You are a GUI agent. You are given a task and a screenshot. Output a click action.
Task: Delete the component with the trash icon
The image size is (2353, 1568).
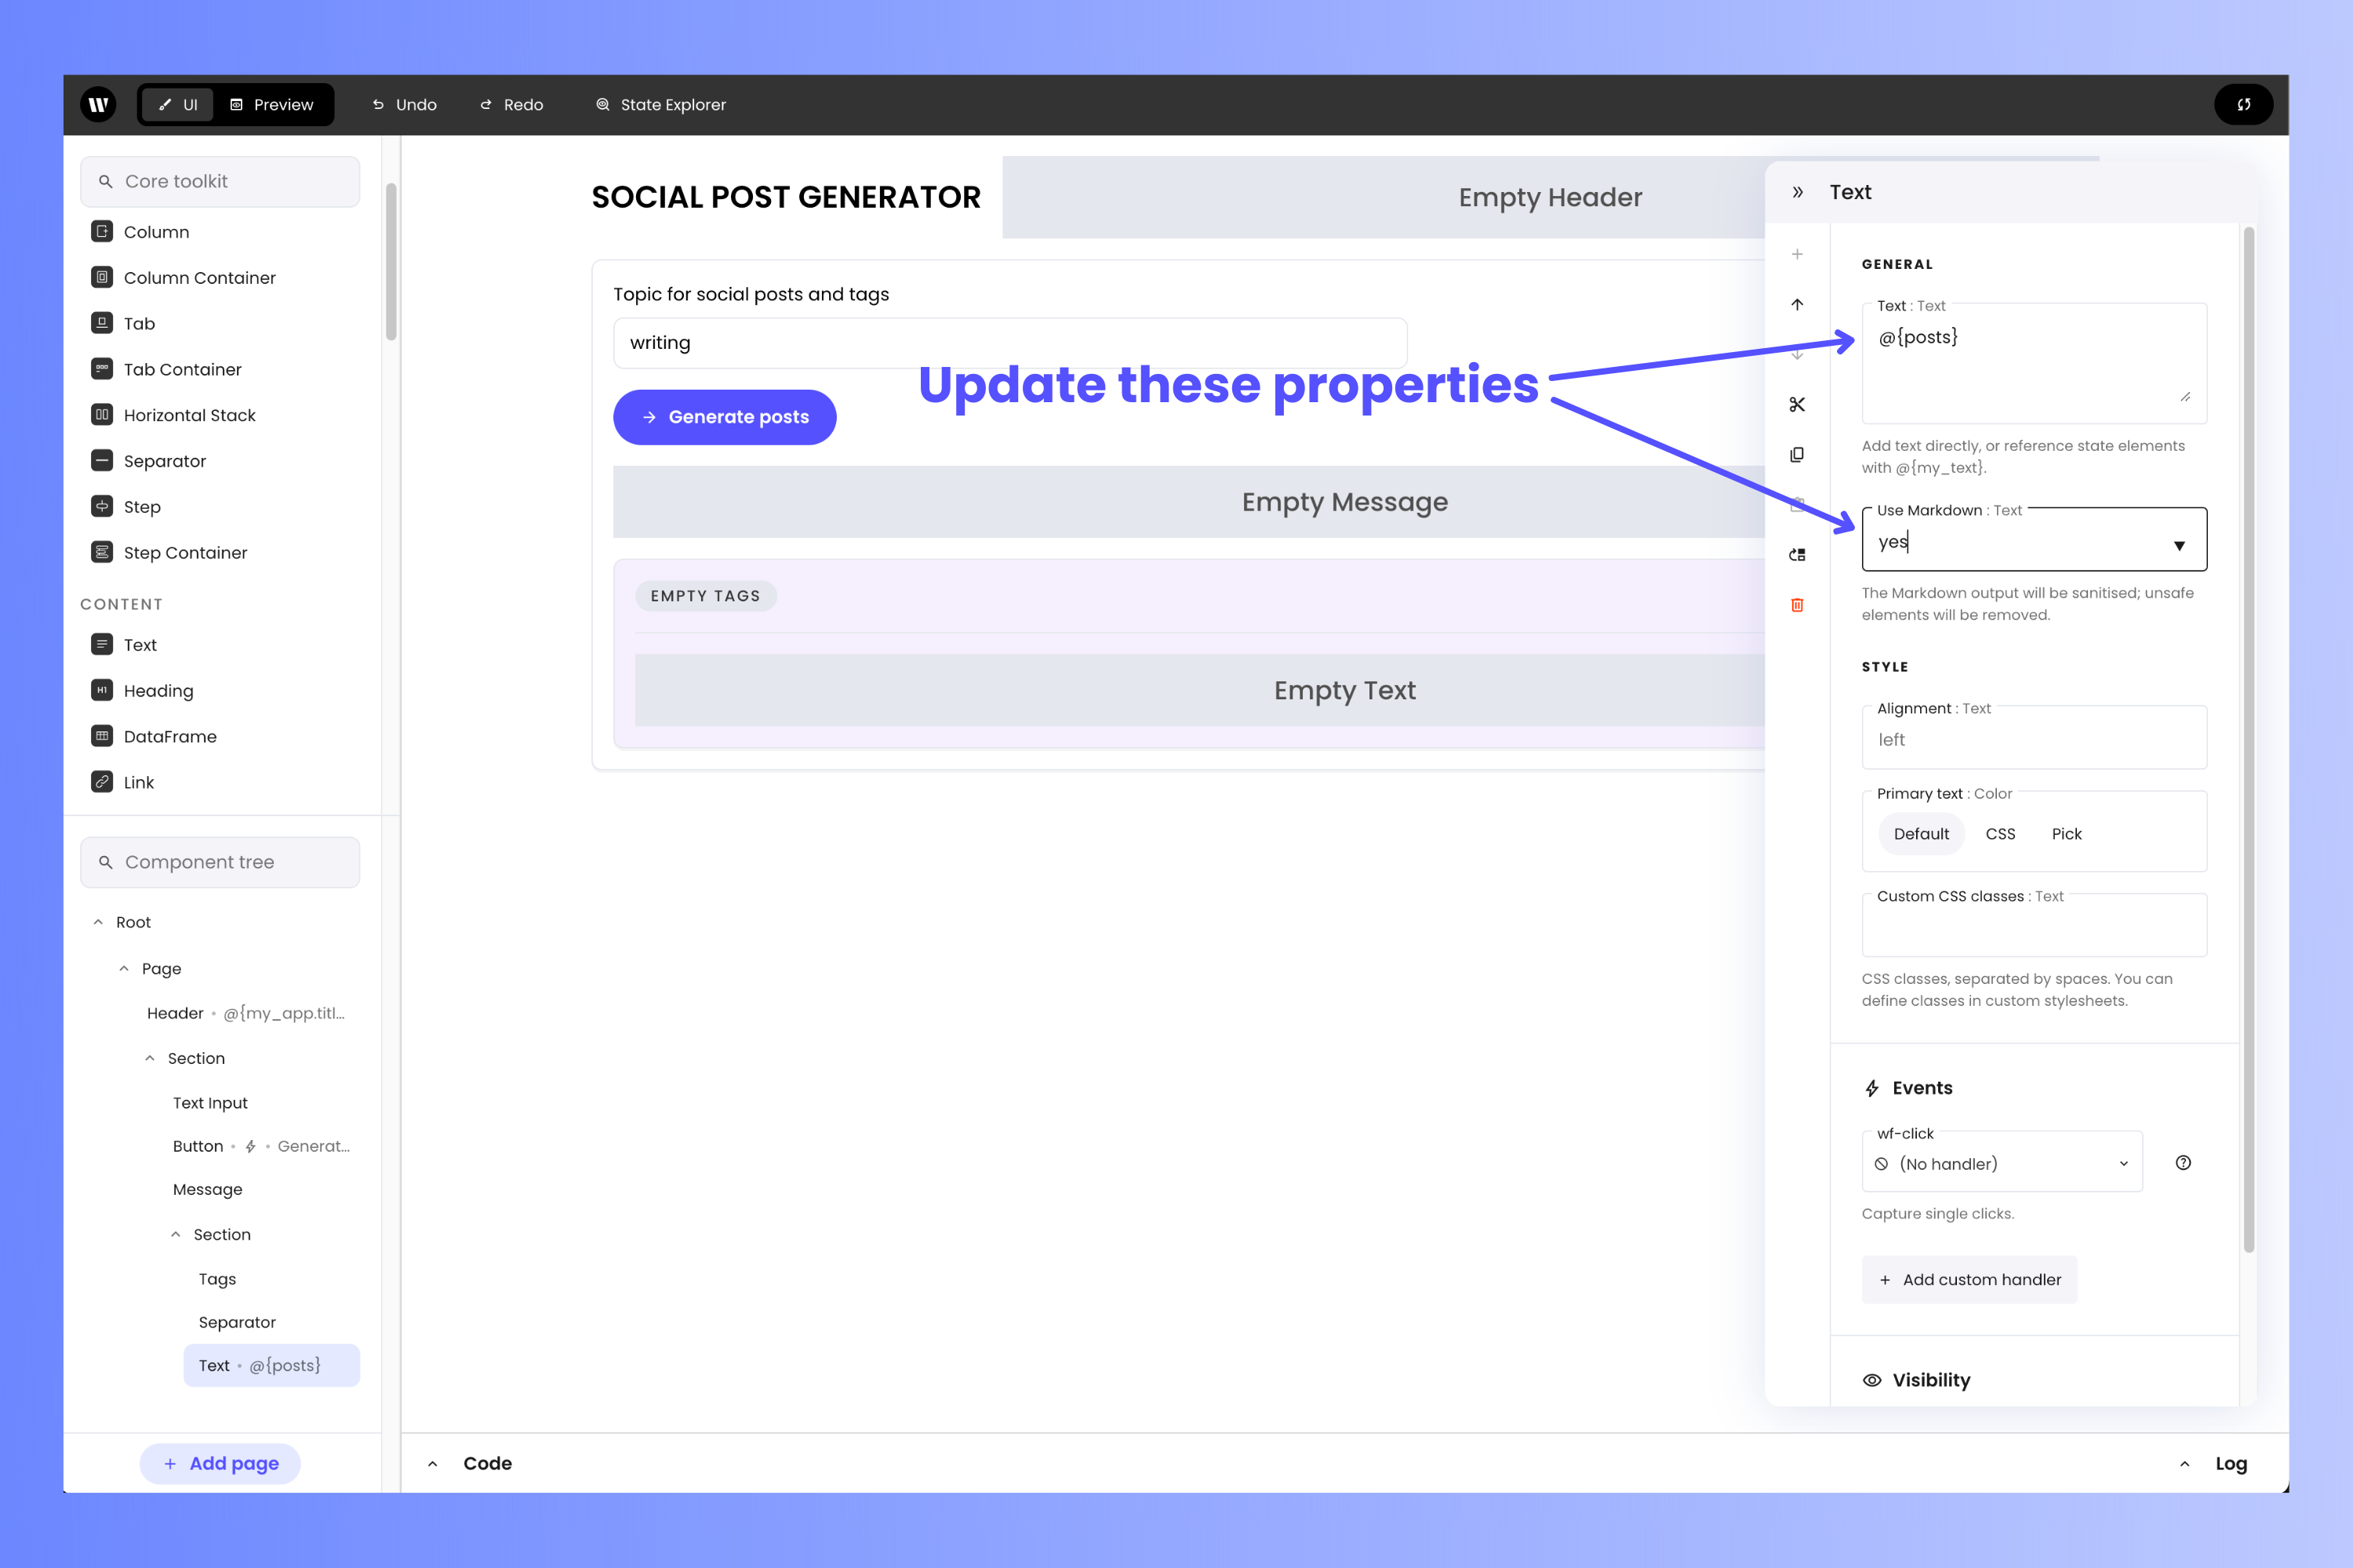(x=1798, y=605)
